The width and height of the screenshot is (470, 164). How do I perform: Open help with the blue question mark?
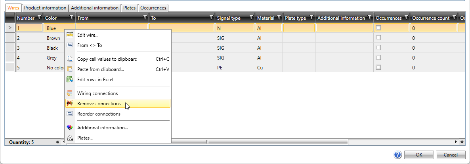(x=398, y=155)
